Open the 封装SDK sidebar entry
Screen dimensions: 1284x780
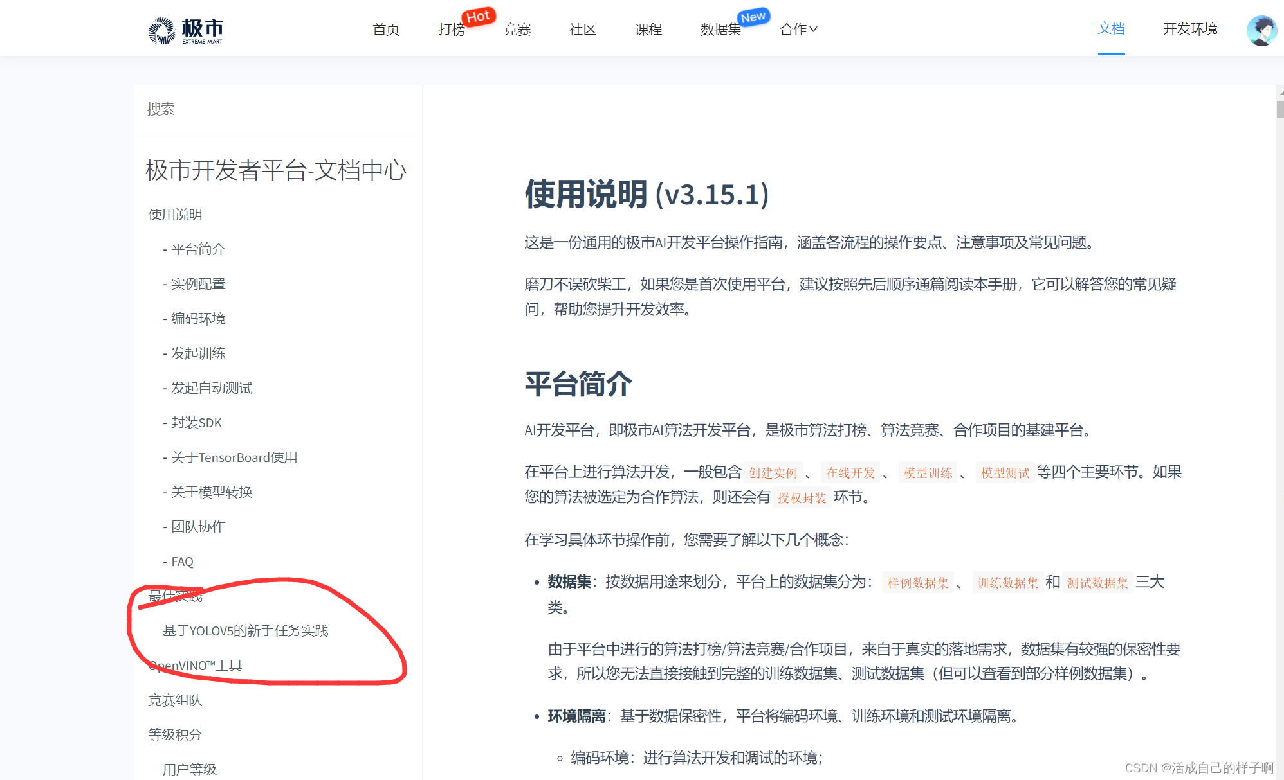coord(196,423)
